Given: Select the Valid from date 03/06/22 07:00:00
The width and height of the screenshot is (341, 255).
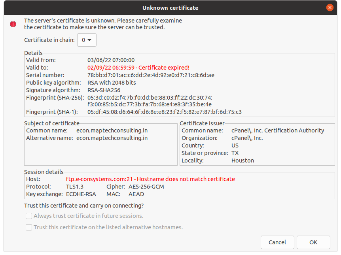Looking at the screenshot, I should click(111, 60).
